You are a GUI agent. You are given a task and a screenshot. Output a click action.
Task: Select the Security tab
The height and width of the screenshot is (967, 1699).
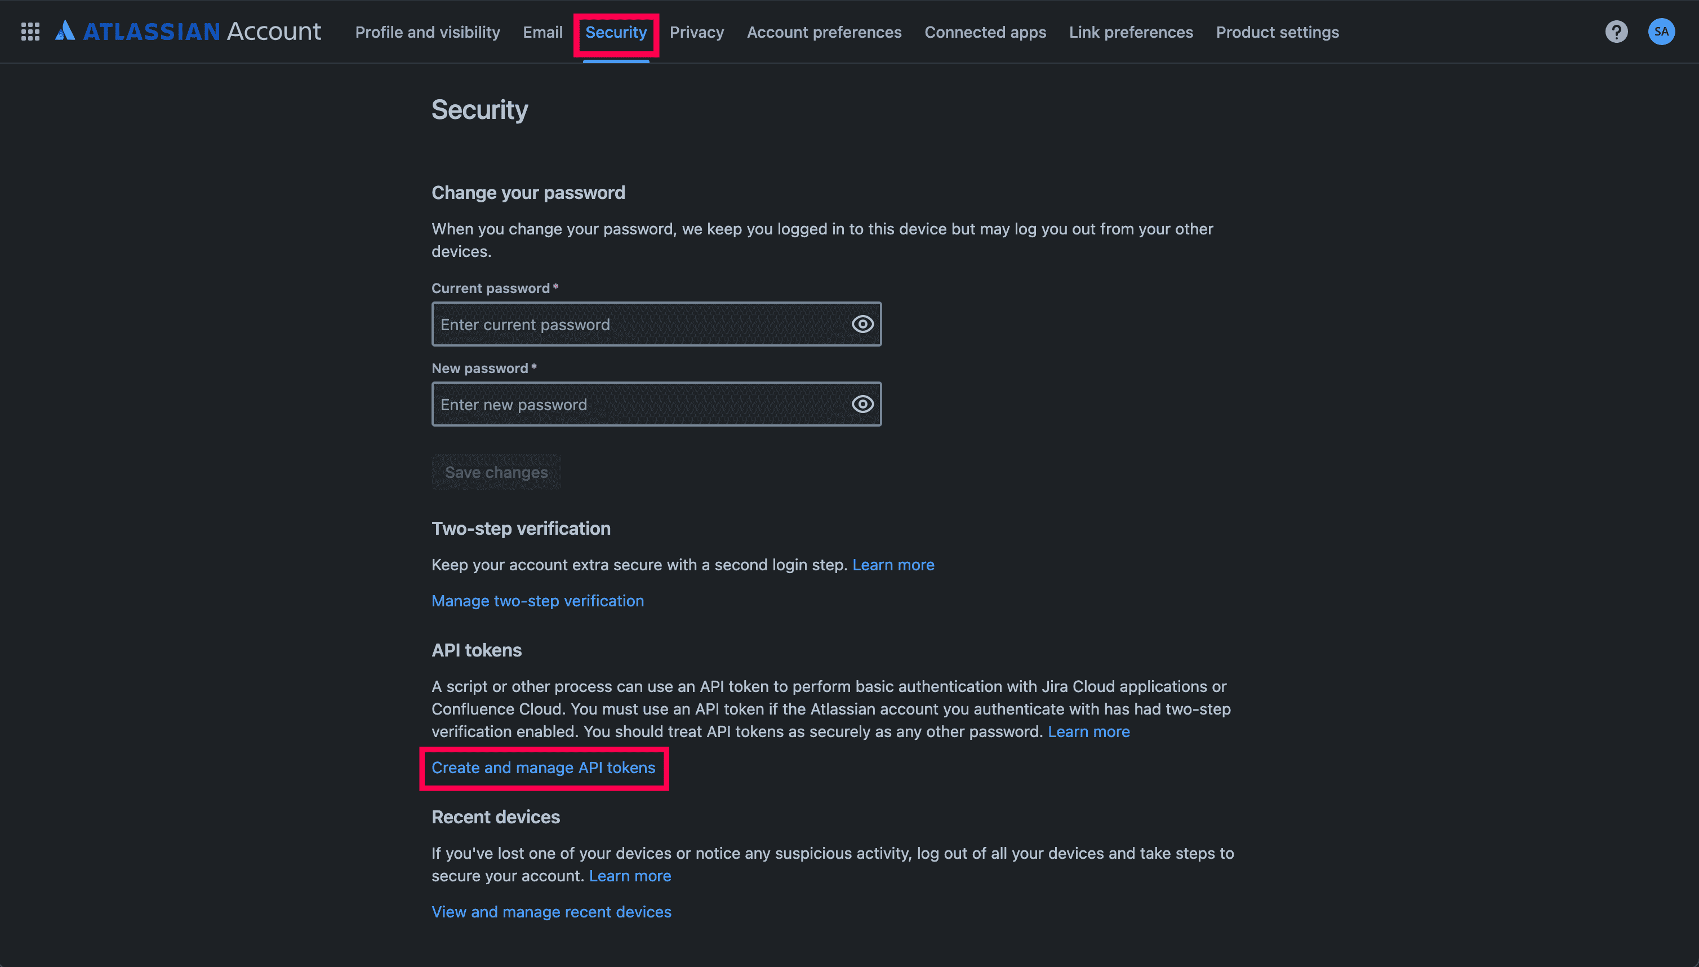pos(616,33)
